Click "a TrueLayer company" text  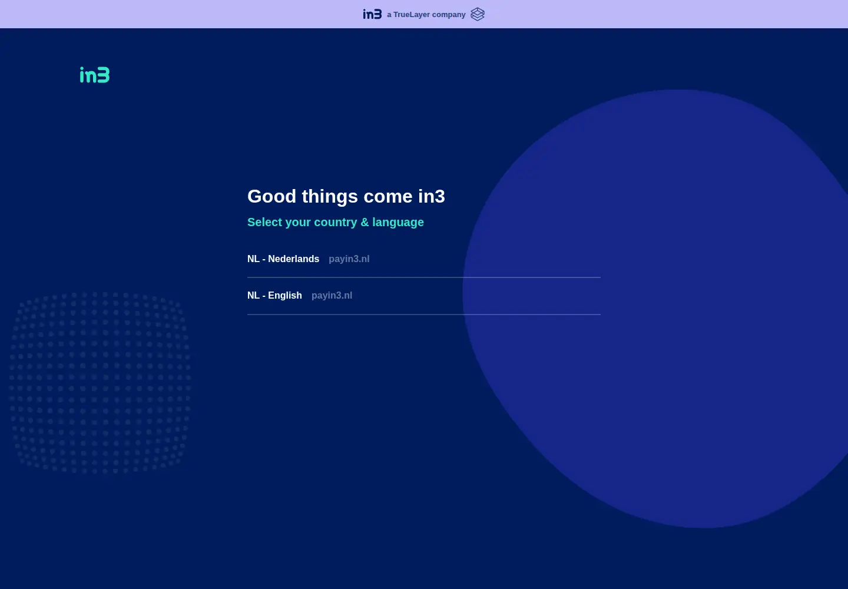coord(426,14)
